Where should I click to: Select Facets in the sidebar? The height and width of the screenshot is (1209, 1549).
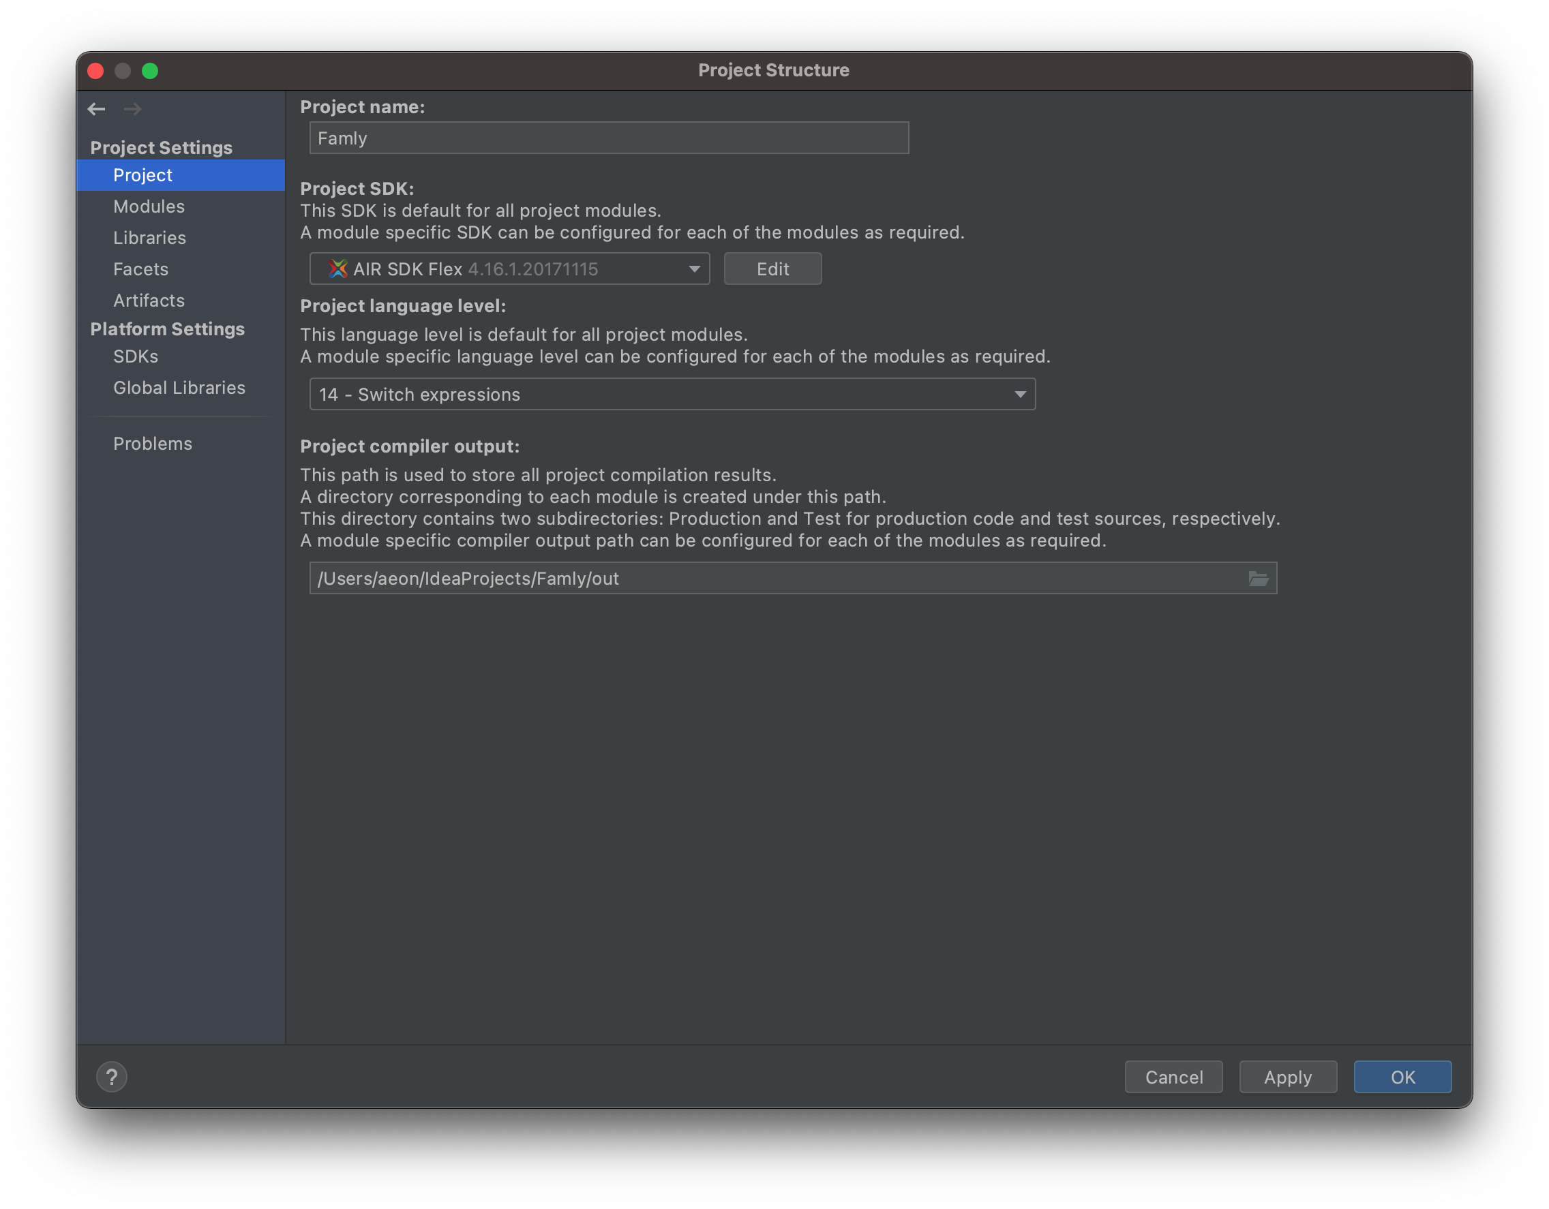pos(140,269)
